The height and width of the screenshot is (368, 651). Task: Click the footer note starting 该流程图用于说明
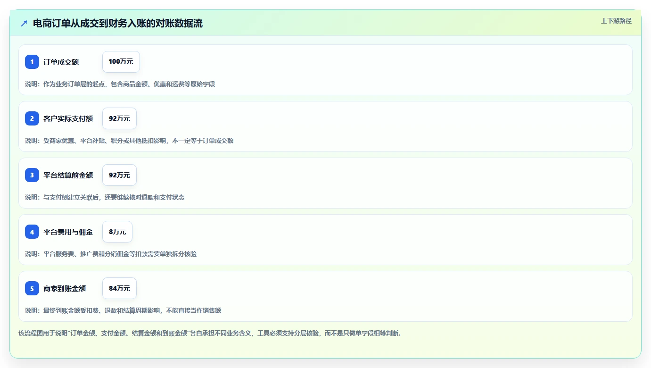tap(210, 334)
